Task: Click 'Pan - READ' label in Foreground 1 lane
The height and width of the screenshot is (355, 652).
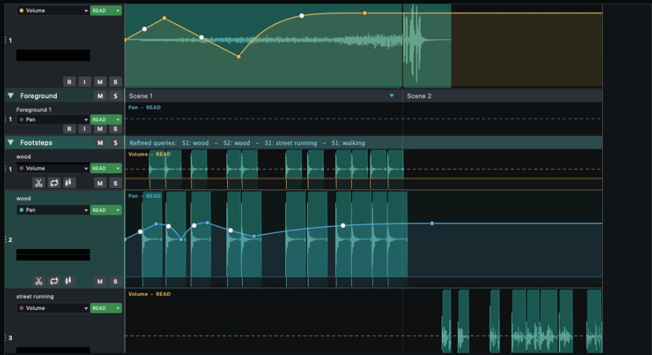Action: tap(144, 107)
